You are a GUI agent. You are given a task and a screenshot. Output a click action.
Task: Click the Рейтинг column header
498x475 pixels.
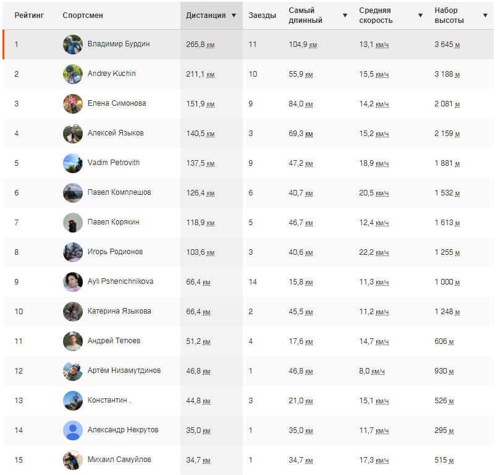[x=29, y=15]
